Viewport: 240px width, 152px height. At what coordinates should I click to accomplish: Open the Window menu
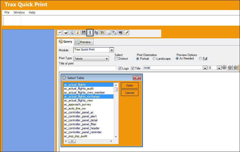[x=19, y=12]
